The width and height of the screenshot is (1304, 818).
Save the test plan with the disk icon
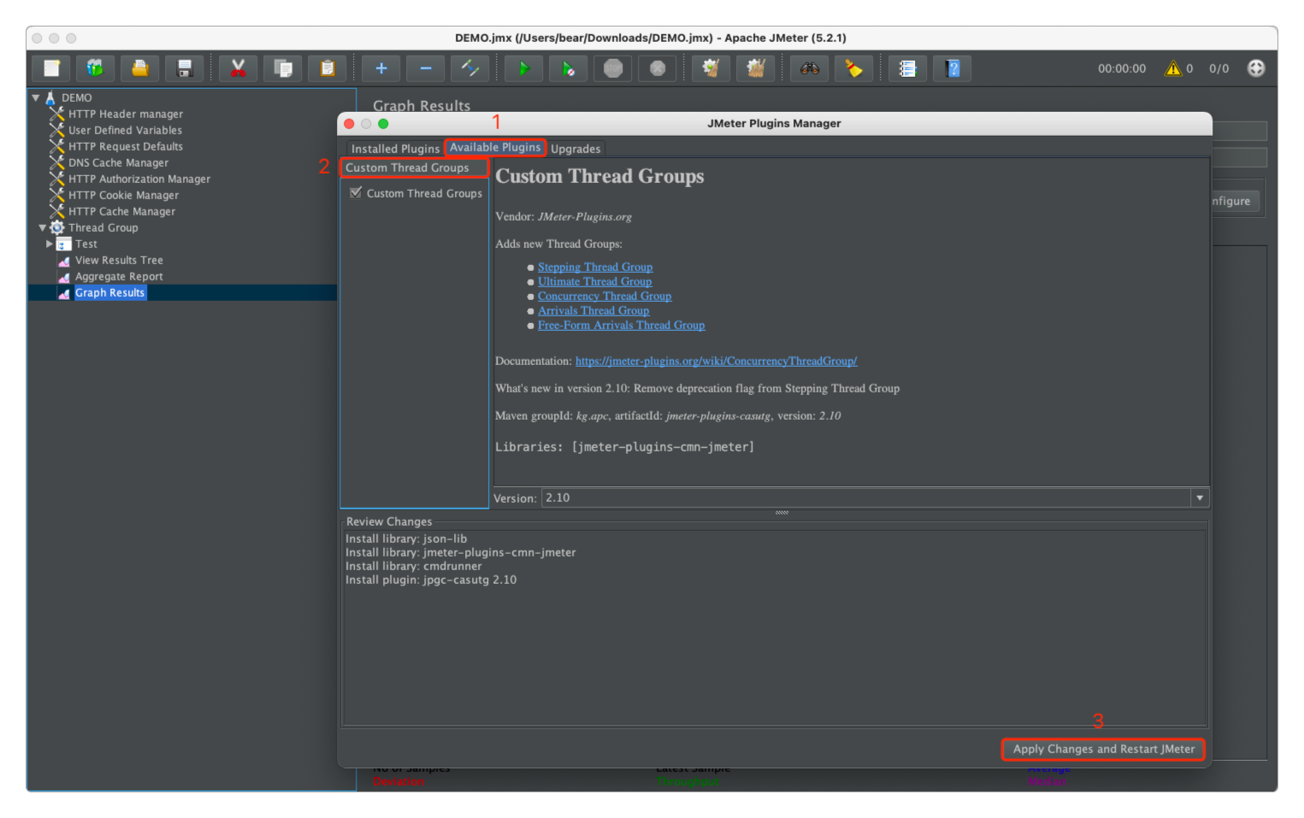[185, 68]
